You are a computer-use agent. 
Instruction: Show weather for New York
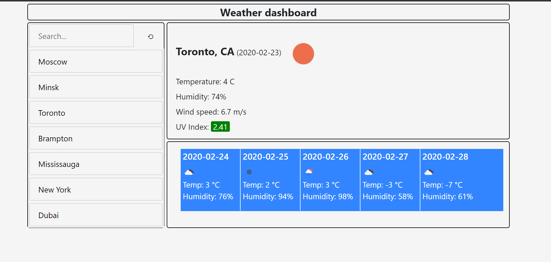coord(96,190)
